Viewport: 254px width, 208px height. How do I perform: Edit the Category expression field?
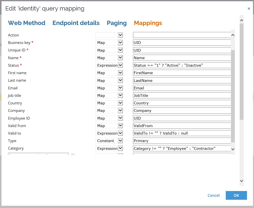click(182, 148)
